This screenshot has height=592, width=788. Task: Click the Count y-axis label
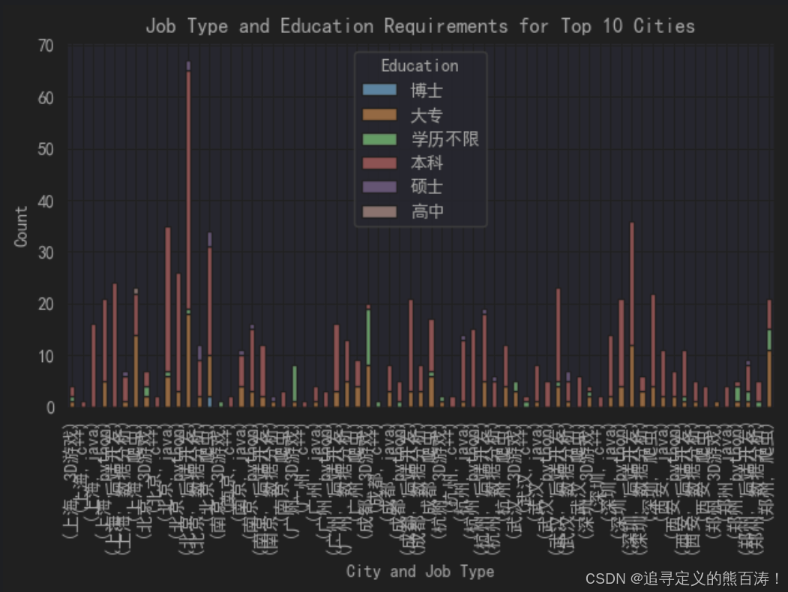(x=22, y=225)
